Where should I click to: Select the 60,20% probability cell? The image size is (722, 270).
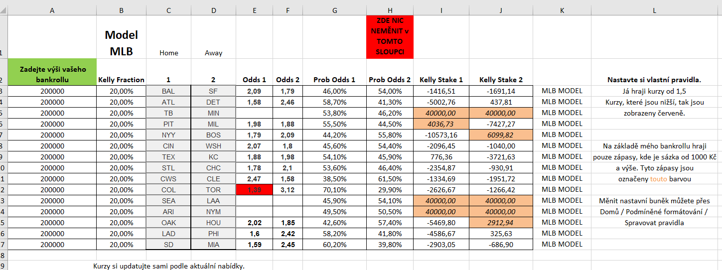pos(334,245)
